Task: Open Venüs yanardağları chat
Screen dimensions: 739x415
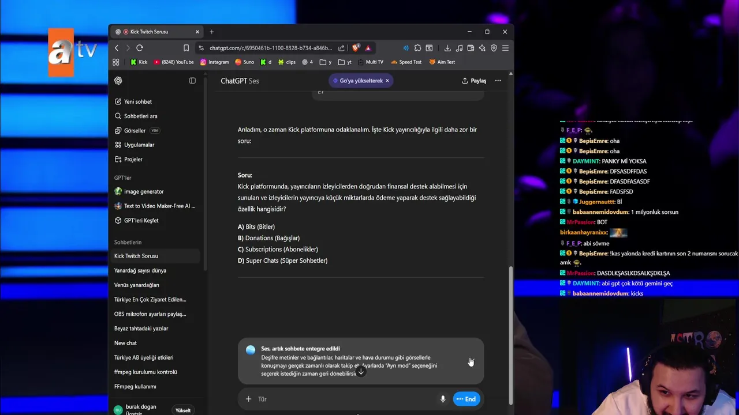Action: 156,285
